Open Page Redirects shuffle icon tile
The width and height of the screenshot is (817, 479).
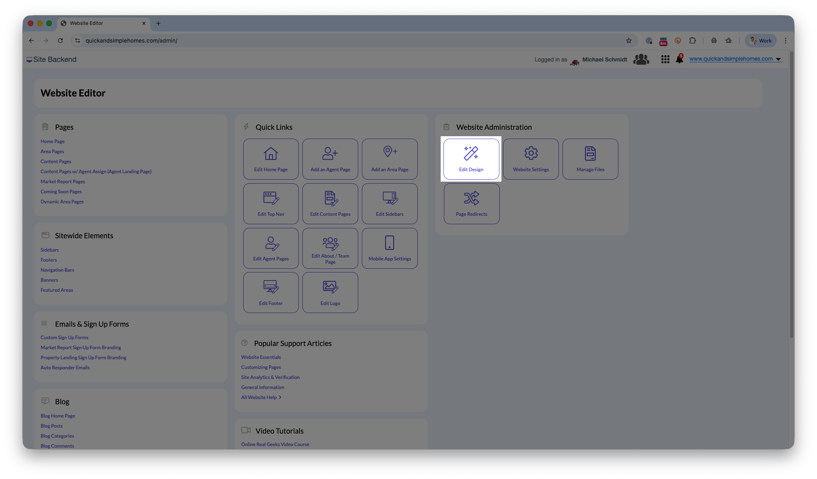click(x=471, y=203)
